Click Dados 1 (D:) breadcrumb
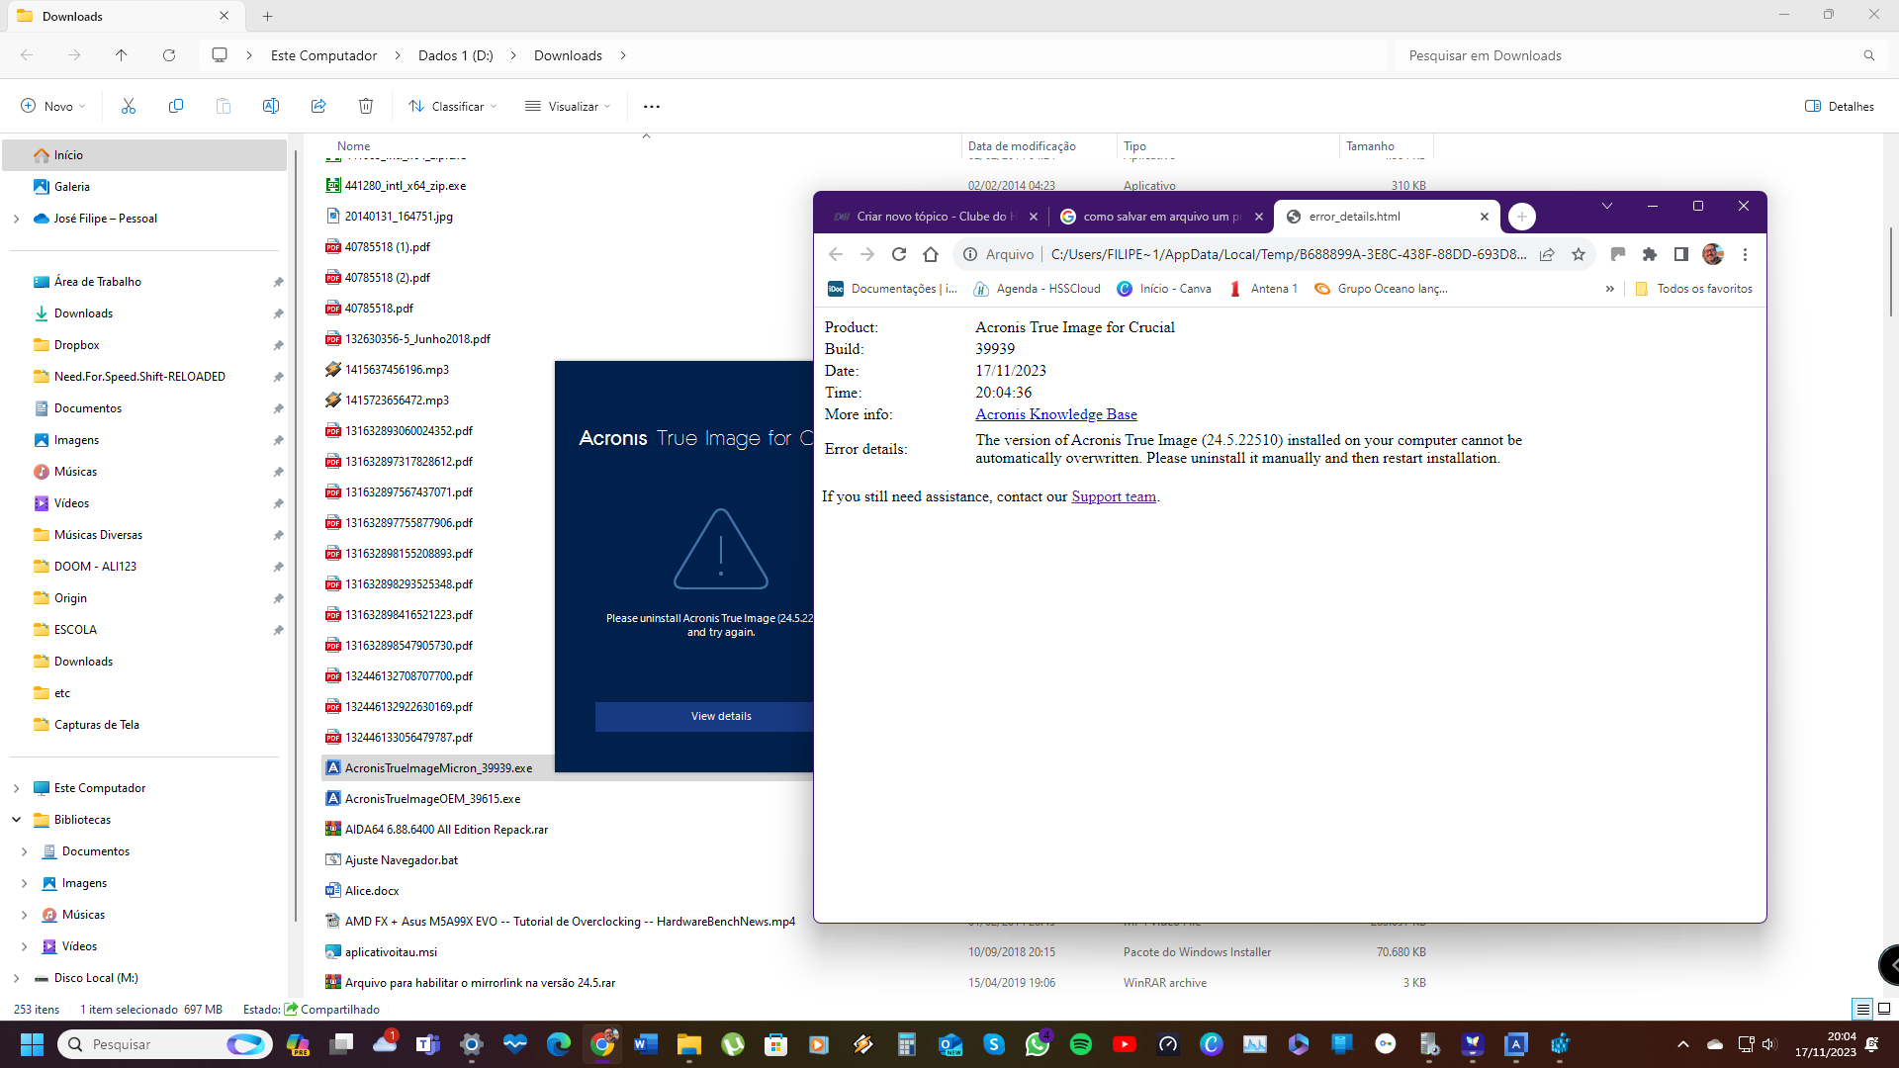The height and width of the screenshot is (1068, 1899). pyautogui.click(x=455, y=55)
